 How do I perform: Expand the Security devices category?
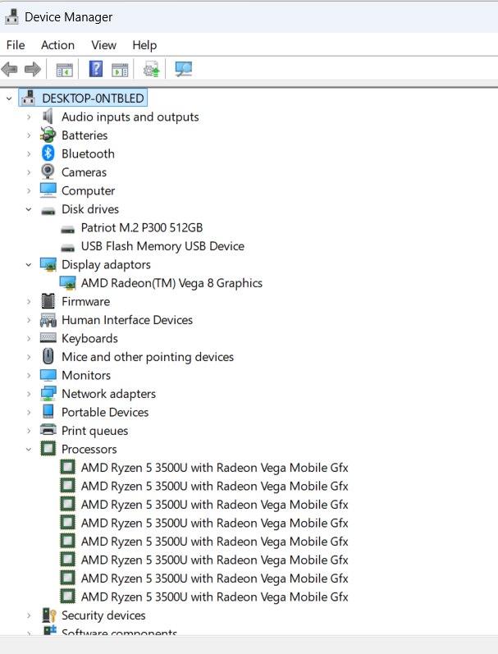pyautogui.click(x=29, y=615)
